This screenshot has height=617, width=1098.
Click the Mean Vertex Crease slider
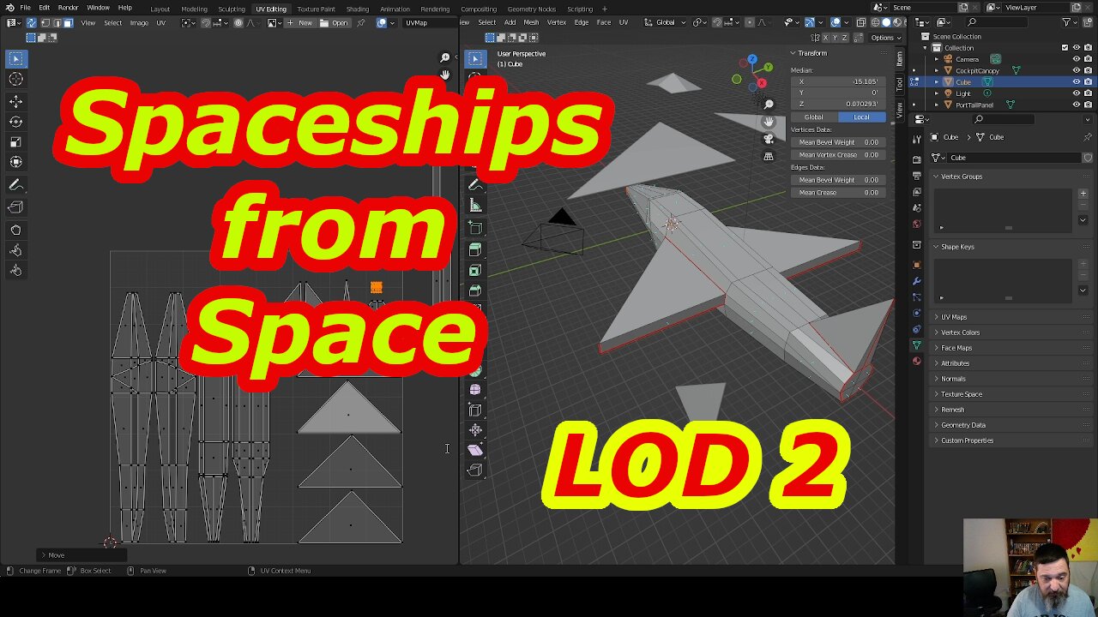(838, 155)
